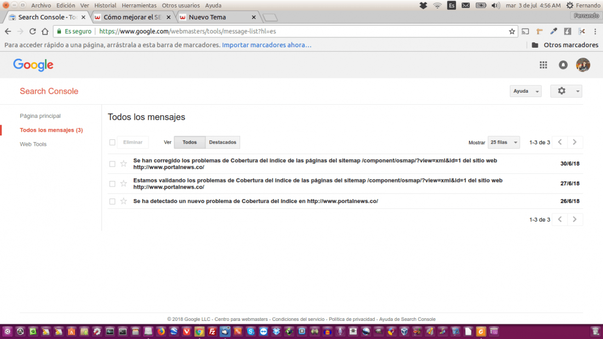Open the 'Se ha detectado un nuevo problema' message

pyautogui.click(x=256, y=201)
